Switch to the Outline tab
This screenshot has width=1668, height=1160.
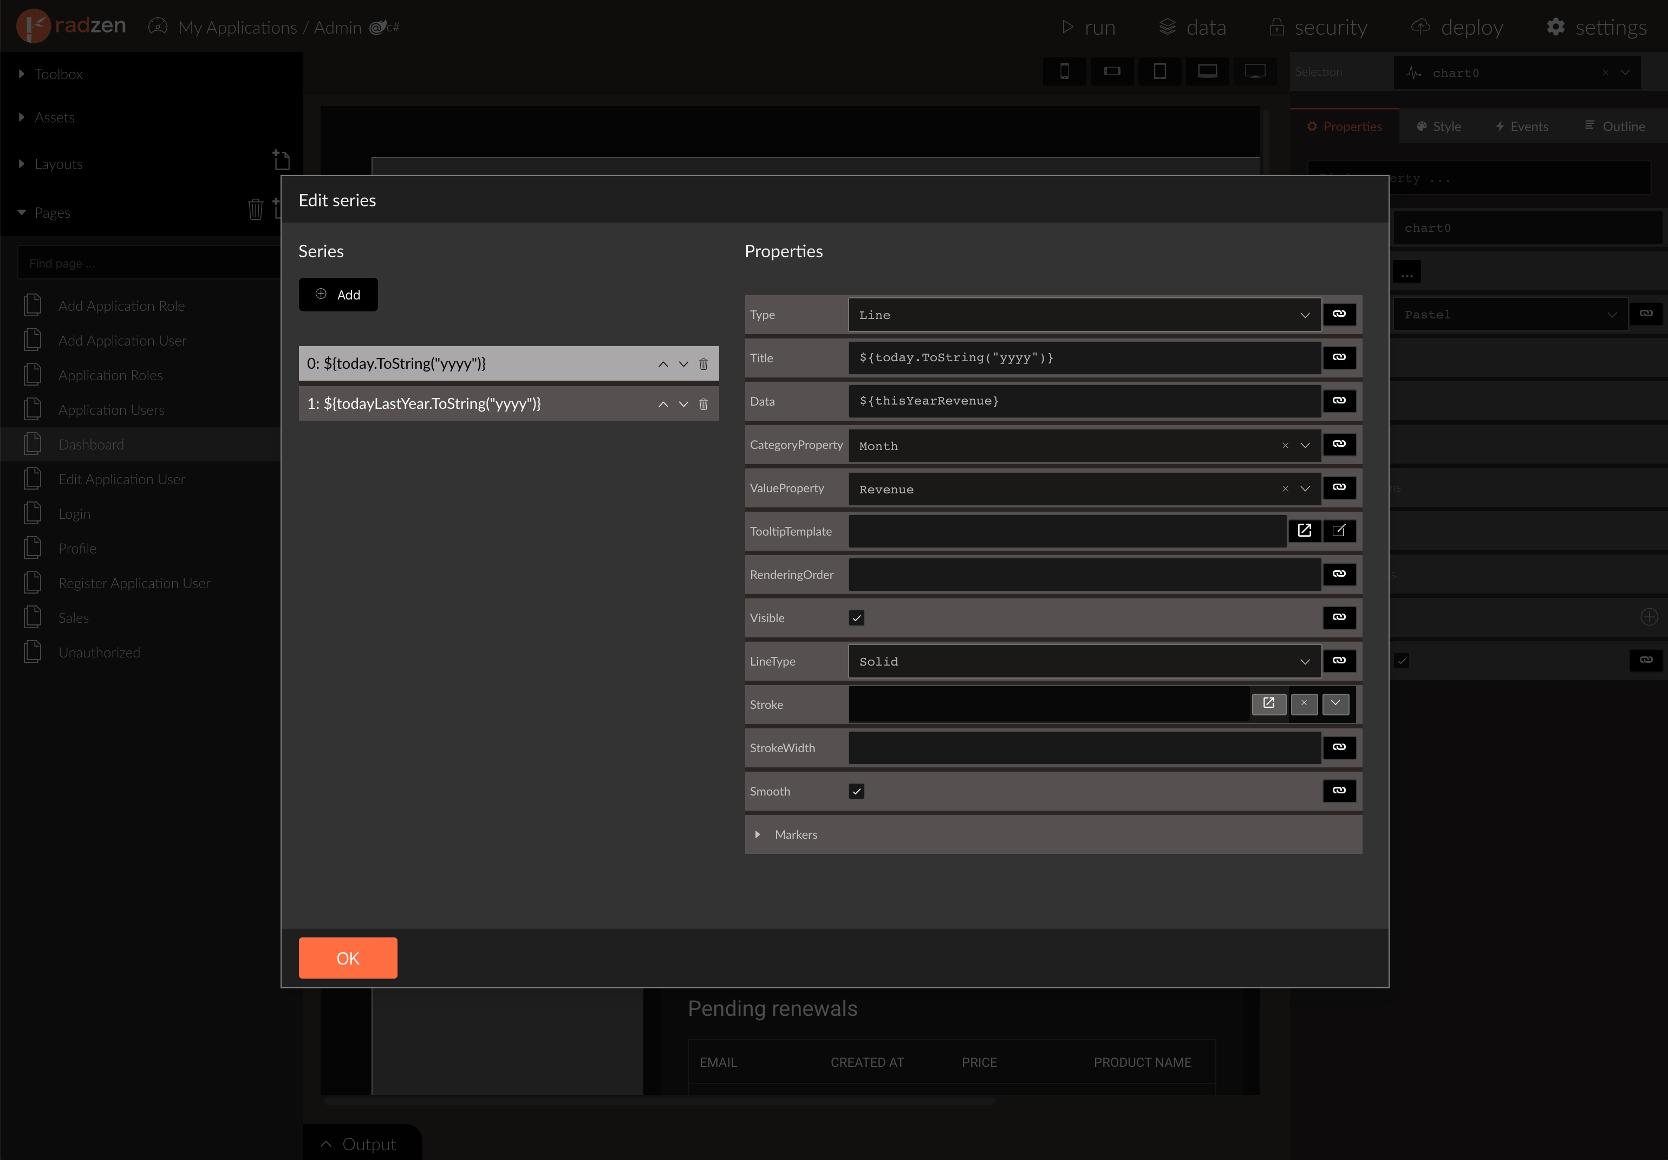(x=1614, y=126)
